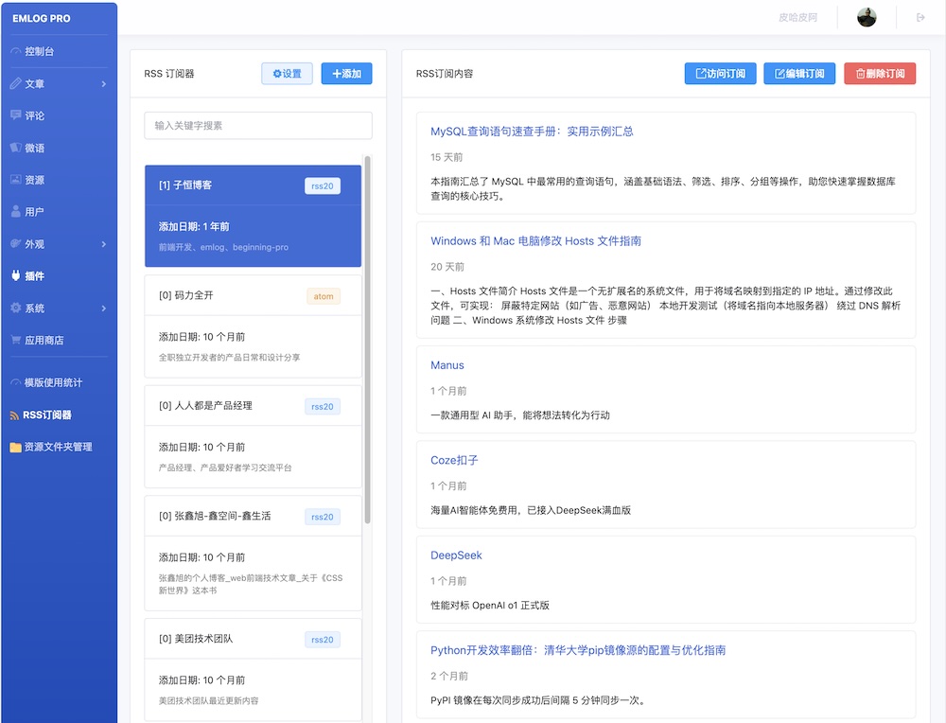Image resolution: width=946 pixels, height=723 pixels.
Task: Focus the 输入关键字搜索 search field
Action: (x=257, y=126)
